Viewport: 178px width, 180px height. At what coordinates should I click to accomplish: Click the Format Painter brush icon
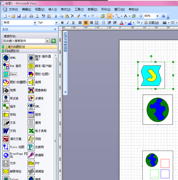tap(78, 16)
